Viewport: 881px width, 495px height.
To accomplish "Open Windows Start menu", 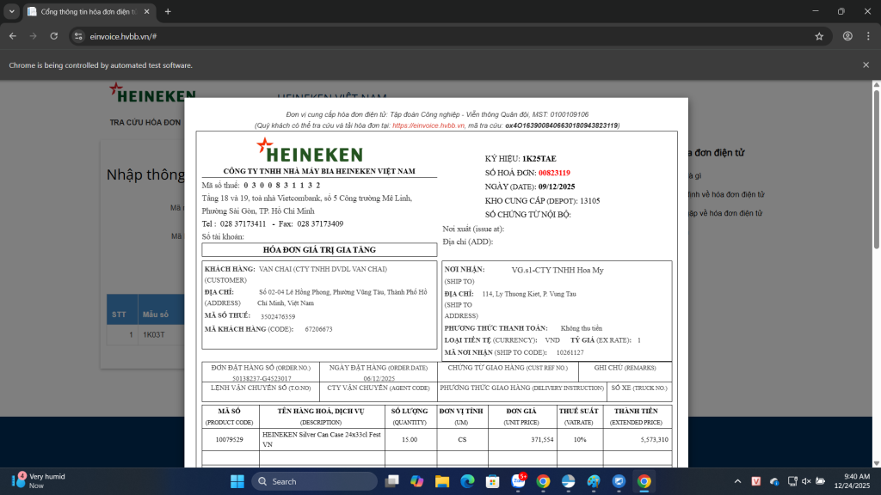I will click(x=235, y=481).
